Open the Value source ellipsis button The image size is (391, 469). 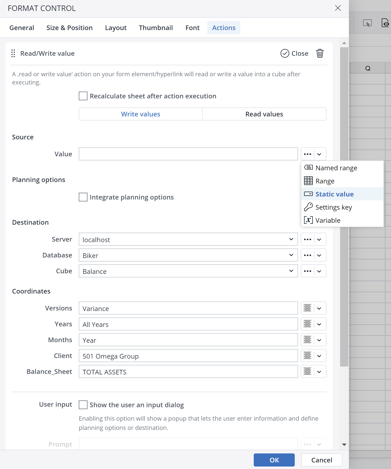pyautogui.click(x=308, y=154)
